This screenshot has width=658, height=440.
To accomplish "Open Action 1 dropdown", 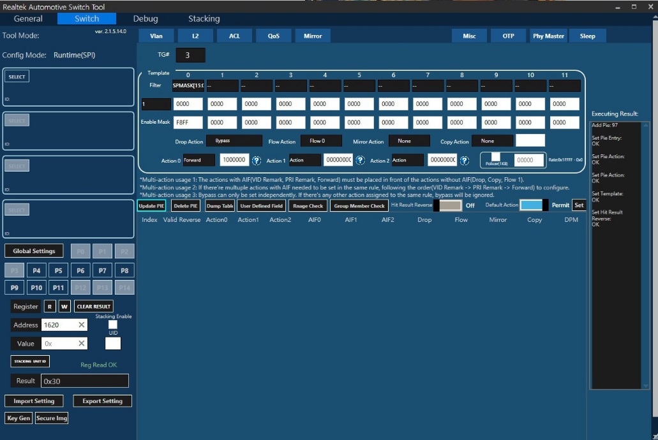I will tap(304, 160).
